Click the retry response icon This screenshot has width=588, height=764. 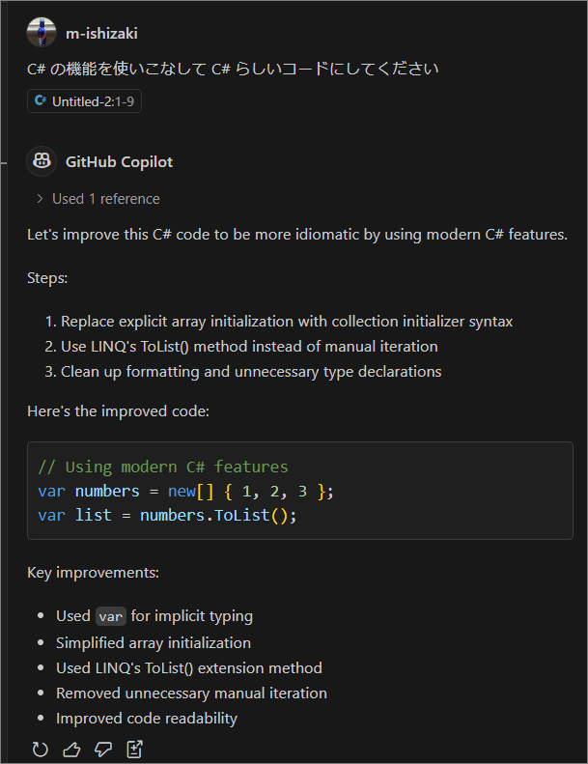coord(41,749)
